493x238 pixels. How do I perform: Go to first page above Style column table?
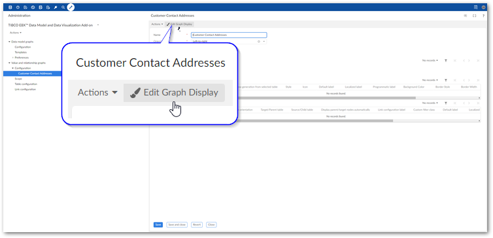tap(455, 80)
